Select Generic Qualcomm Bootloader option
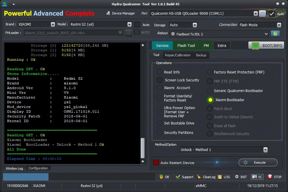 (210, 91)
